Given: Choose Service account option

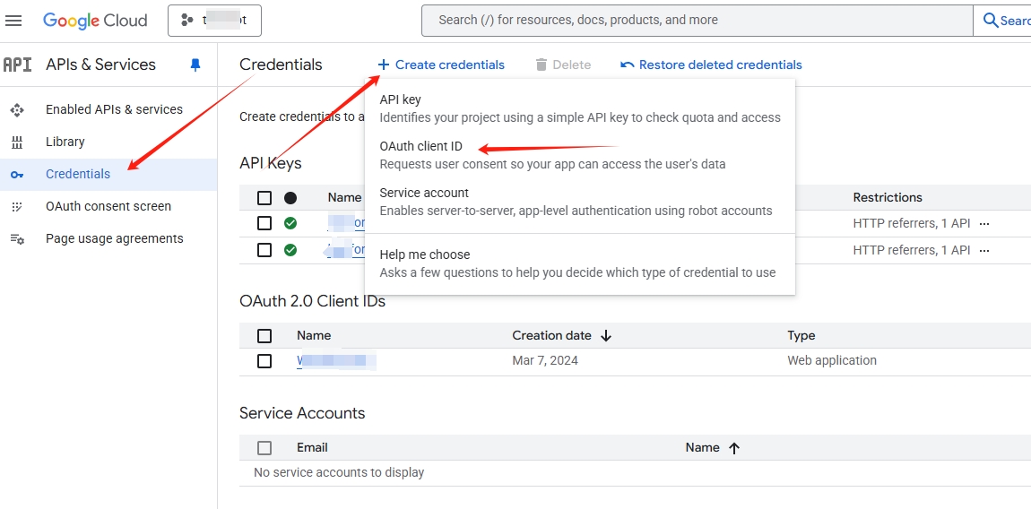Looking at the screenshot, I should [580, 202].
